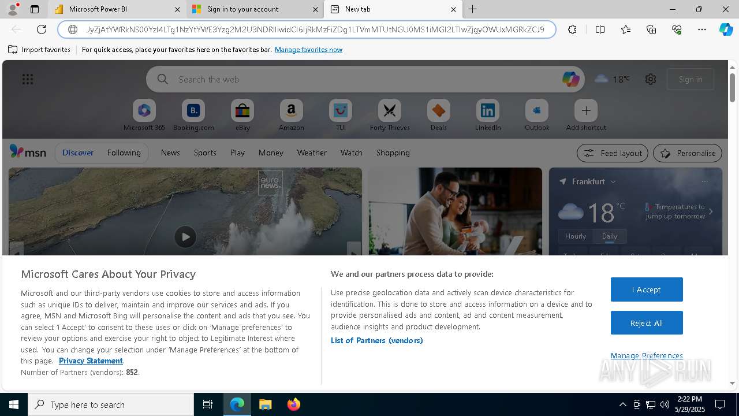The width and height of the screenshot is (739, 416).
Task: Open Settings and more ellipsis
Action: coord(702,29)
